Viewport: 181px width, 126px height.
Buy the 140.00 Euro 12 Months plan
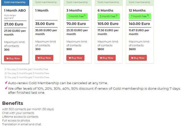coord(138,58)
